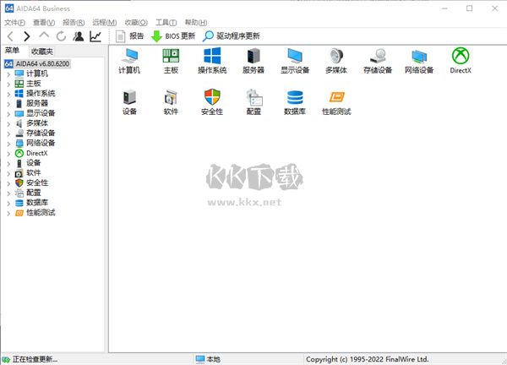Image resolution: width=507 pixels, height=365 pixels.
Task: Open the 配置 configuration icon in main pane
Action: tap(253, 102)
